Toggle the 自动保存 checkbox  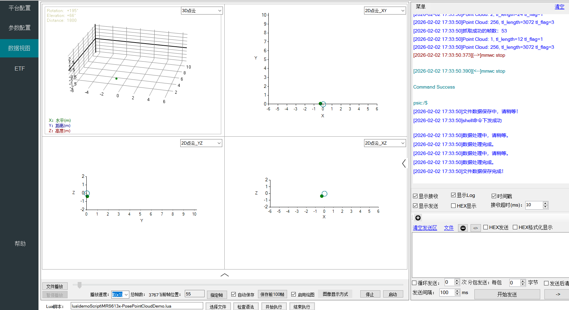click(x=234, y=294)
